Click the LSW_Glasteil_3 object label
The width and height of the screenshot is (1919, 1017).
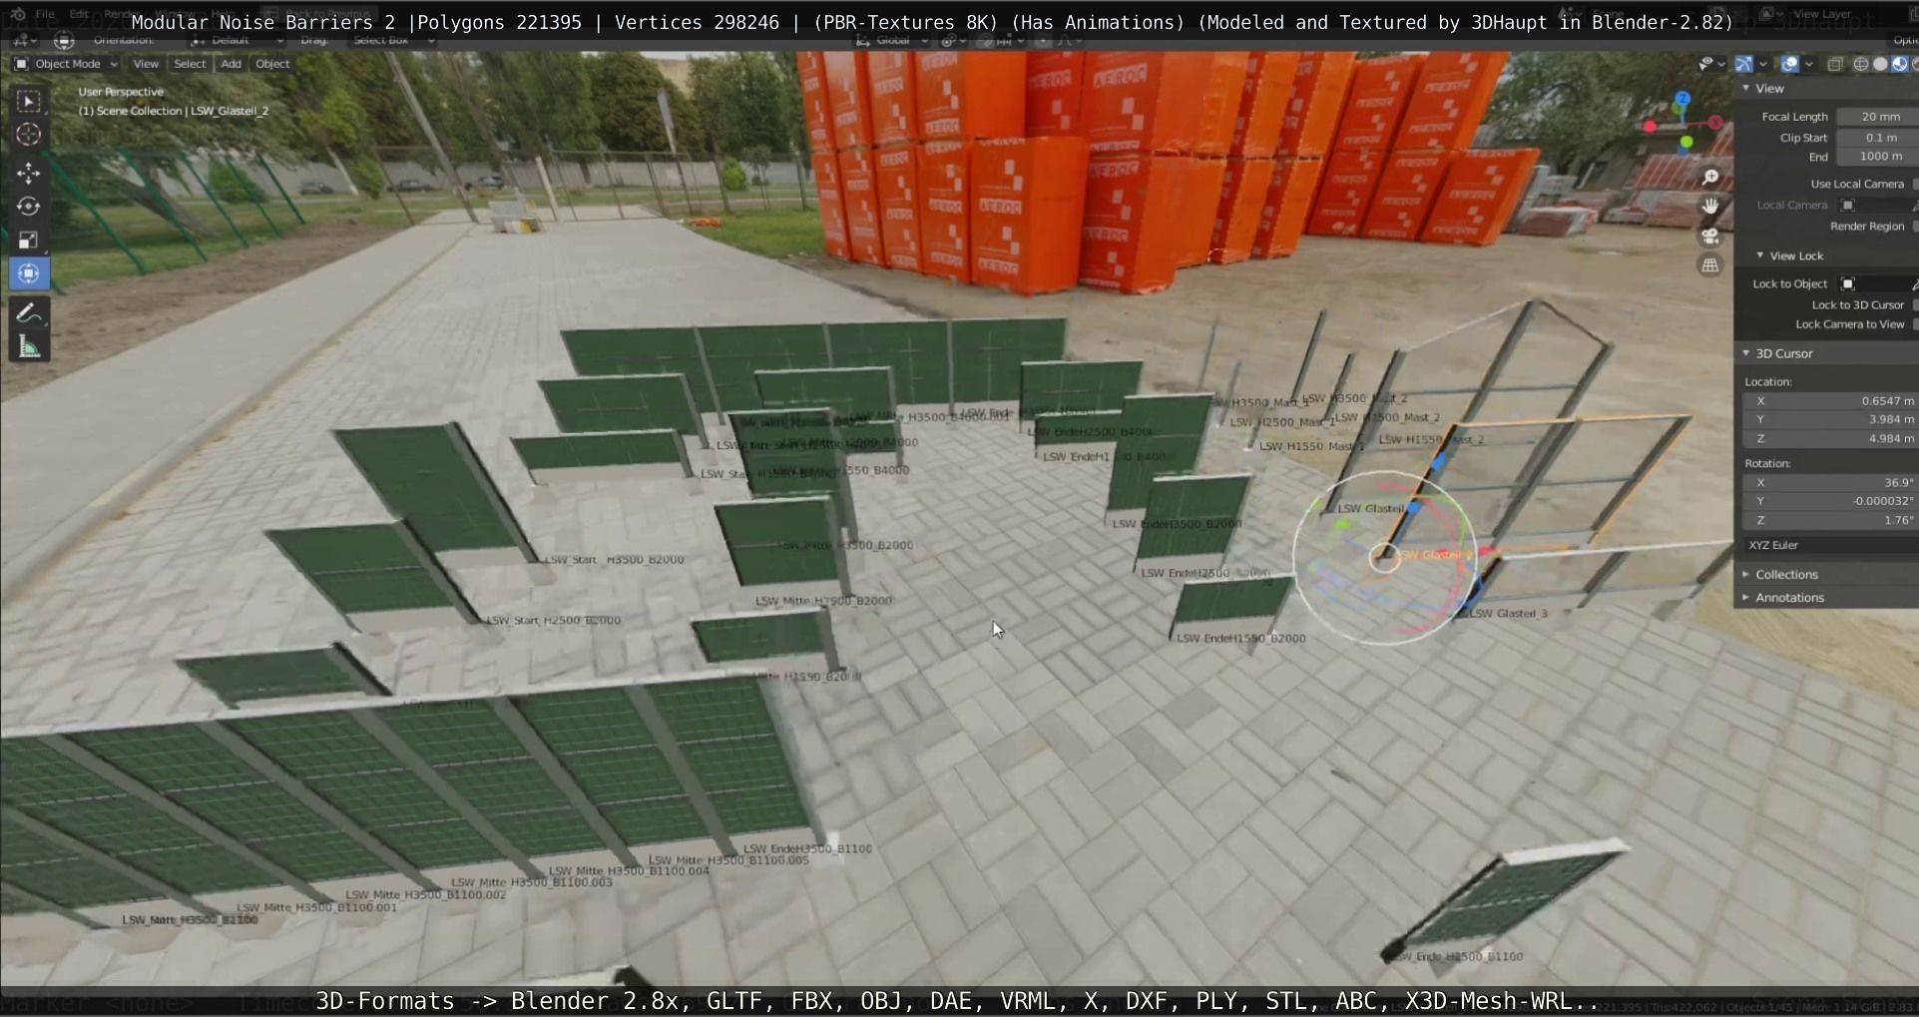tap(1508, 614)
